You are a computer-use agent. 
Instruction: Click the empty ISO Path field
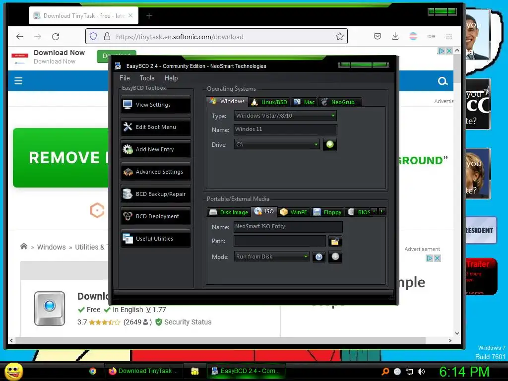(280, 241)
